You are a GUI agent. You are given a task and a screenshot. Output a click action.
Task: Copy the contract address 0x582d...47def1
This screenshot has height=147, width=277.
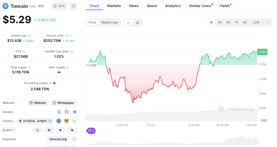pyautogui.click(x=50, y=121)
